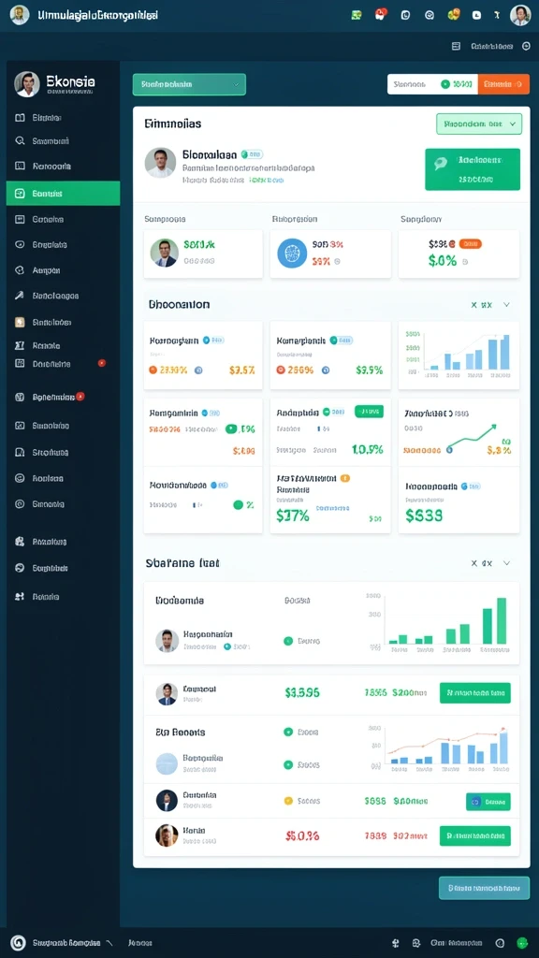
Task: Open the sidebar item with the wrench icon
Action: [x=63, y=295]
